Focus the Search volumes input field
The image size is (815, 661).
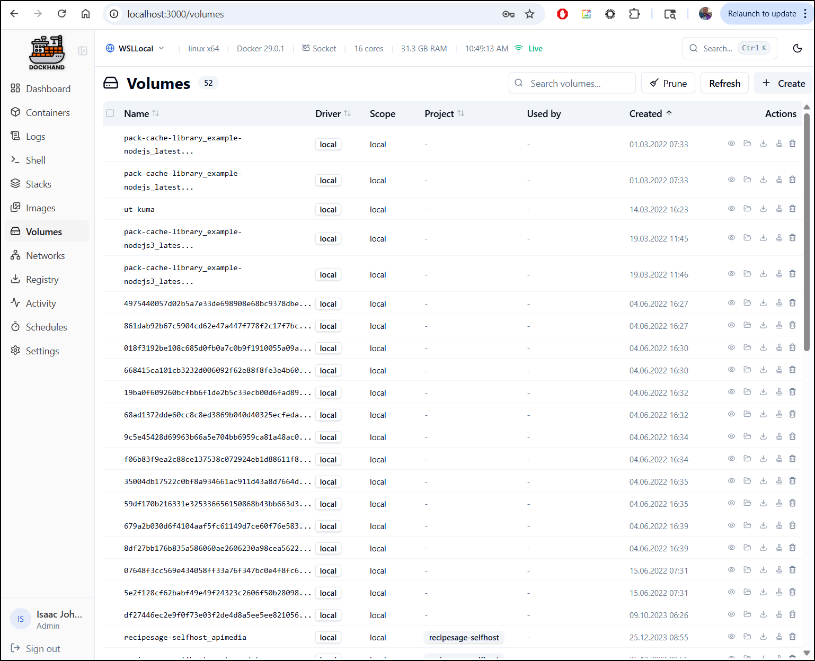(572, 83)
